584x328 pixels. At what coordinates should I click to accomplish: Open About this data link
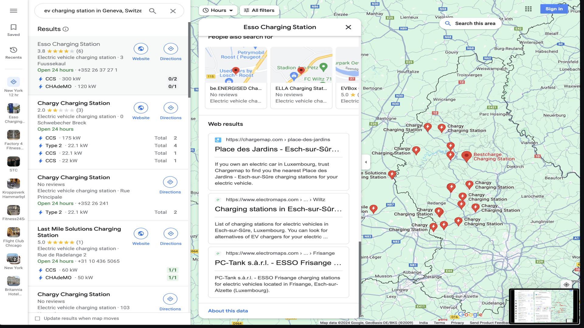[228, 311]
